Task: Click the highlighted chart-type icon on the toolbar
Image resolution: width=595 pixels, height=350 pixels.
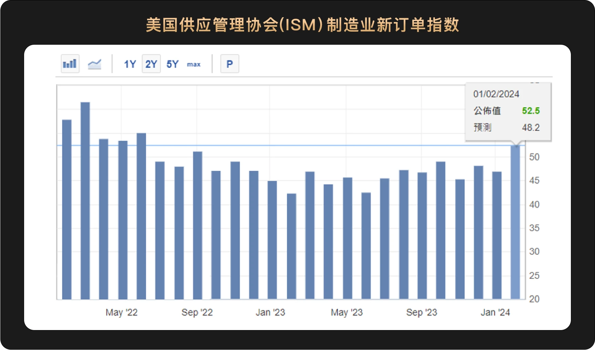Action: (x=70, y=63)
